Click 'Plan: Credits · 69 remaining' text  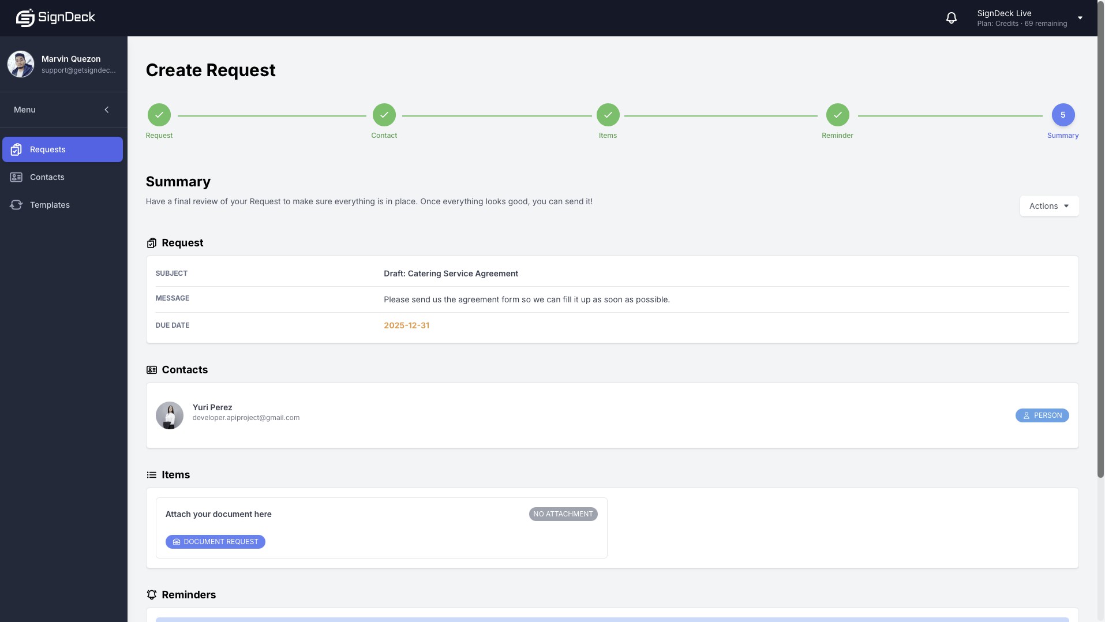pos(1022,24)
